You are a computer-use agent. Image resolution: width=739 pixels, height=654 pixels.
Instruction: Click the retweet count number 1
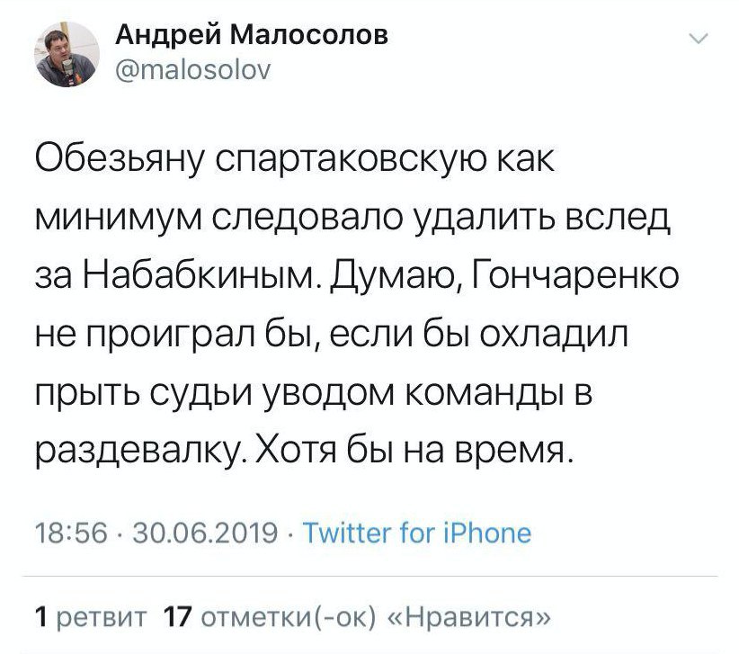tap(38, 617)
